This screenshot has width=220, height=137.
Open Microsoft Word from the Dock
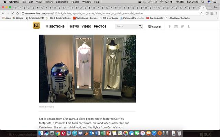click(x=97, y=133)
